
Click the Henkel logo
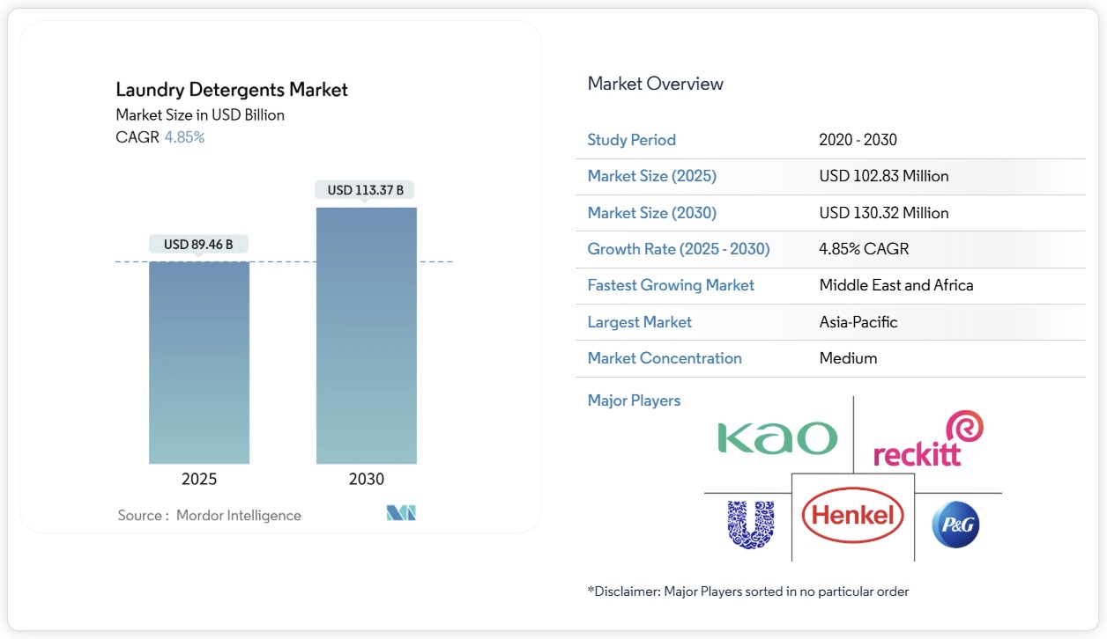coord(852,515)
